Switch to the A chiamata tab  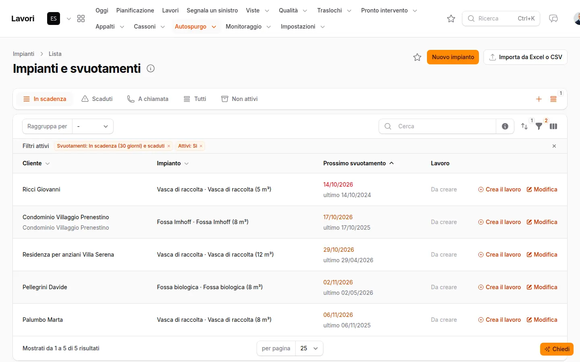coord(148,99)
